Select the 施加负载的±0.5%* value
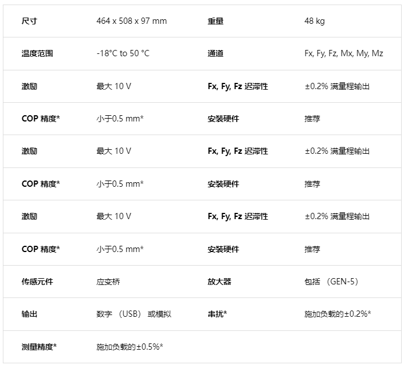Screen dimensions: 404x365 (130, 347)
